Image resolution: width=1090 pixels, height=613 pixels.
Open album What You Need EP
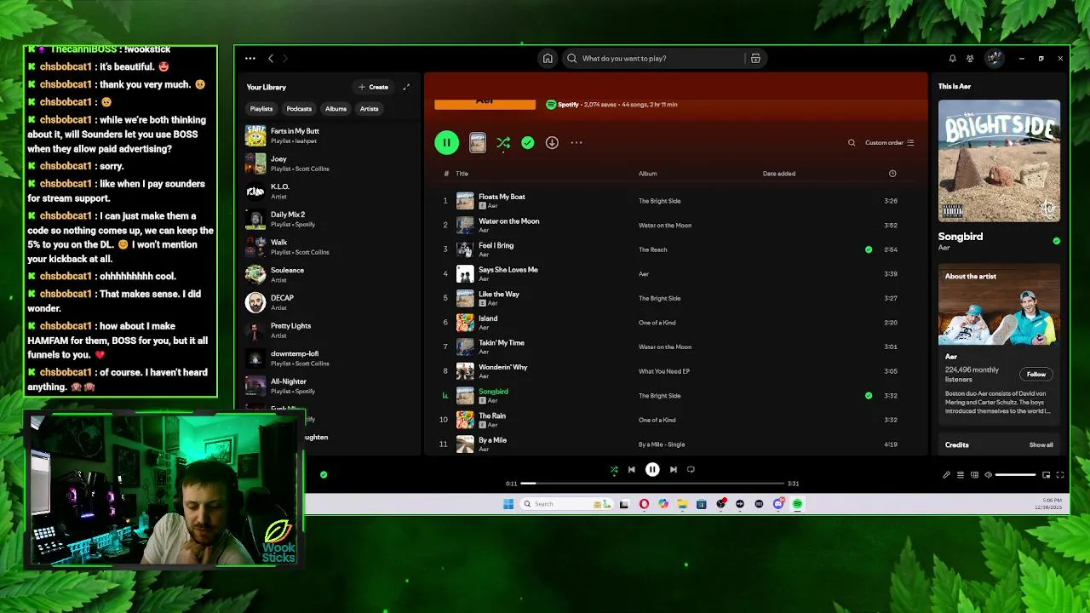coord(664,371)
